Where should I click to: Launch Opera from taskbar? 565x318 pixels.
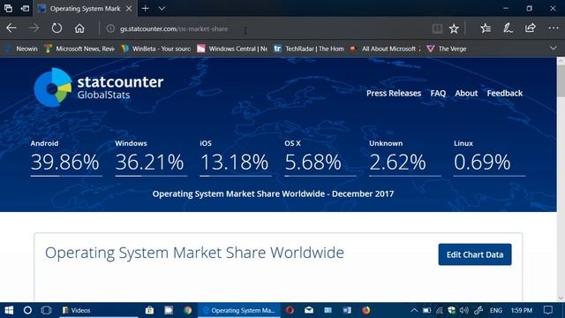[x=290, y=310]
